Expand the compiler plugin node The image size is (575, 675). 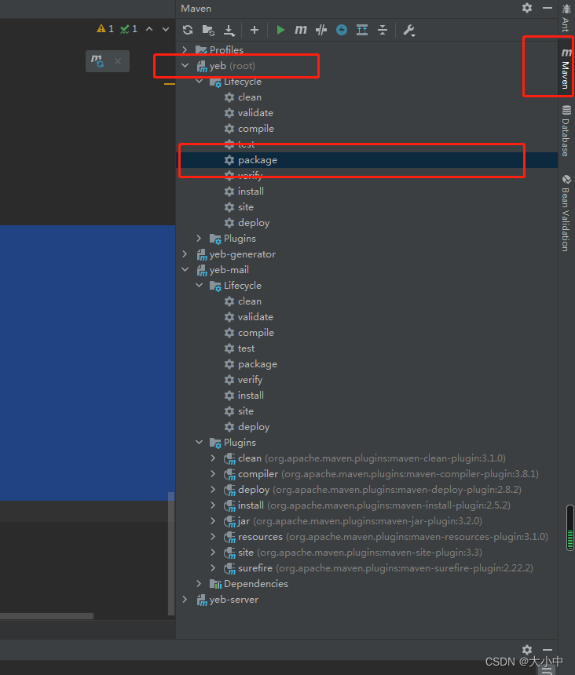[213, 473]
